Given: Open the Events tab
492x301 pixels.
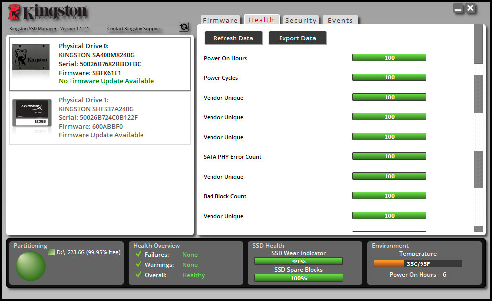Looking at the screenshot, I should [x=340, y=21].
